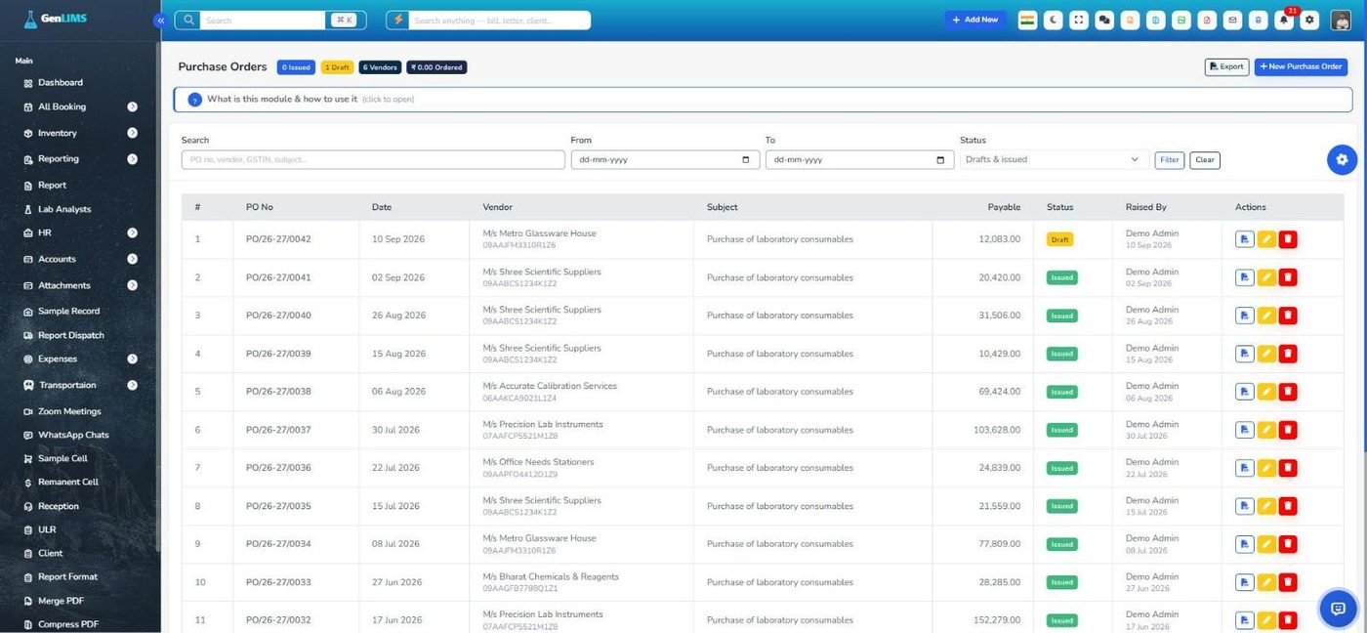Expand the Attachments sidebar menu

coord(80,285)
